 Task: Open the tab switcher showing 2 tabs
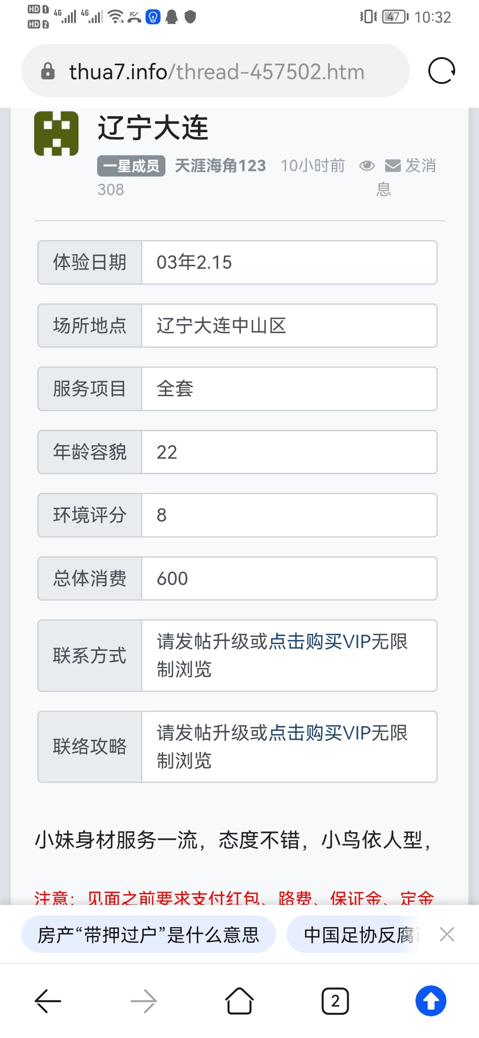pyautogui.click(x=335, y=1002)
